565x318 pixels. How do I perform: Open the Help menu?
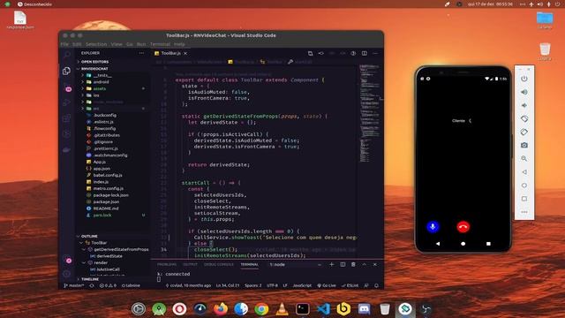click(x=179, y=44)
